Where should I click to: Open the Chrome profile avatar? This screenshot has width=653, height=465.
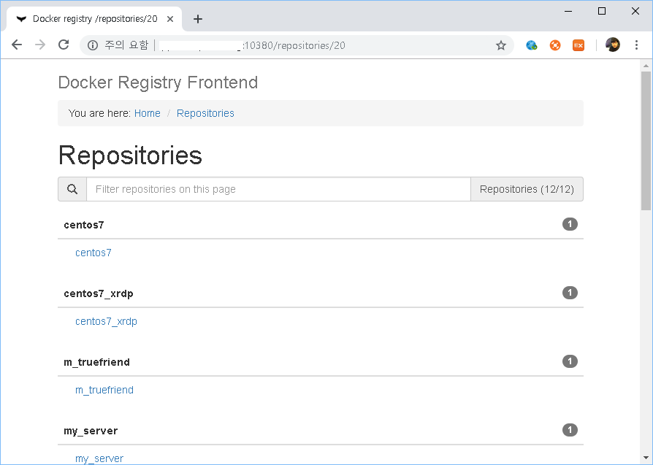pos(613,45)
